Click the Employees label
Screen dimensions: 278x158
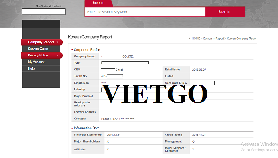click(x=81, y=83)
